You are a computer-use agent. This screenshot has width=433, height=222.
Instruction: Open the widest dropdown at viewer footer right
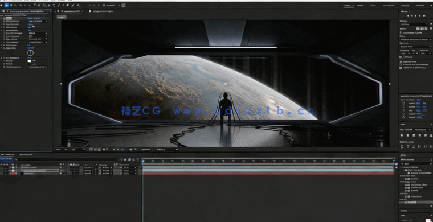tap(166, 150)
